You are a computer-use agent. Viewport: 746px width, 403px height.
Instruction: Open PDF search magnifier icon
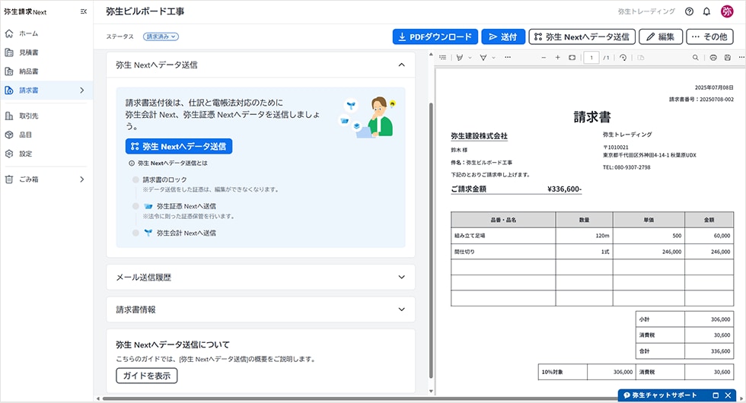[x=696, y=58]
